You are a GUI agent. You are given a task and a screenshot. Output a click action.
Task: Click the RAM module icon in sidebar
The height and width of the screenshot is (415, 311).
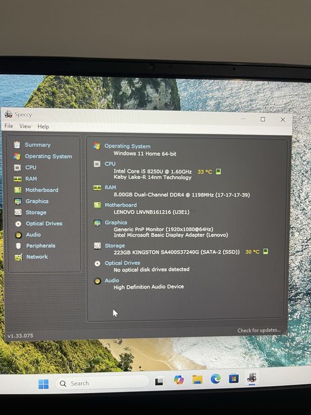[17, 179]
